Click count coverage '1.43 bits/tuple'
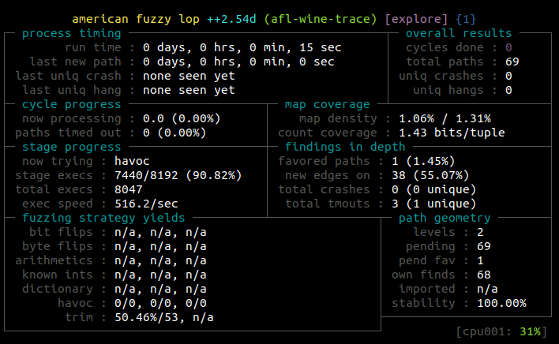Image resolution: width=559 pixels, height=344 pixels. click(x=452, y=133)
